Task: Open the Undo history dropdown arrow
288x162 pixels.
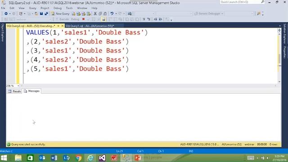Action: [x=116, y=13]
